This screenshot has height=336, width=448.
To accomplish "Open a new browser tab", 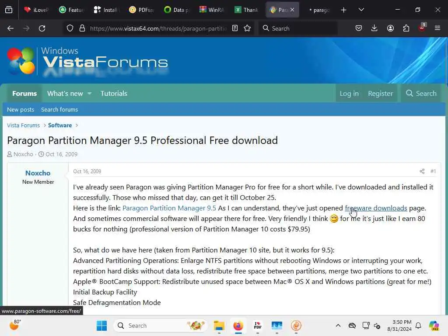I will (343, 10).
